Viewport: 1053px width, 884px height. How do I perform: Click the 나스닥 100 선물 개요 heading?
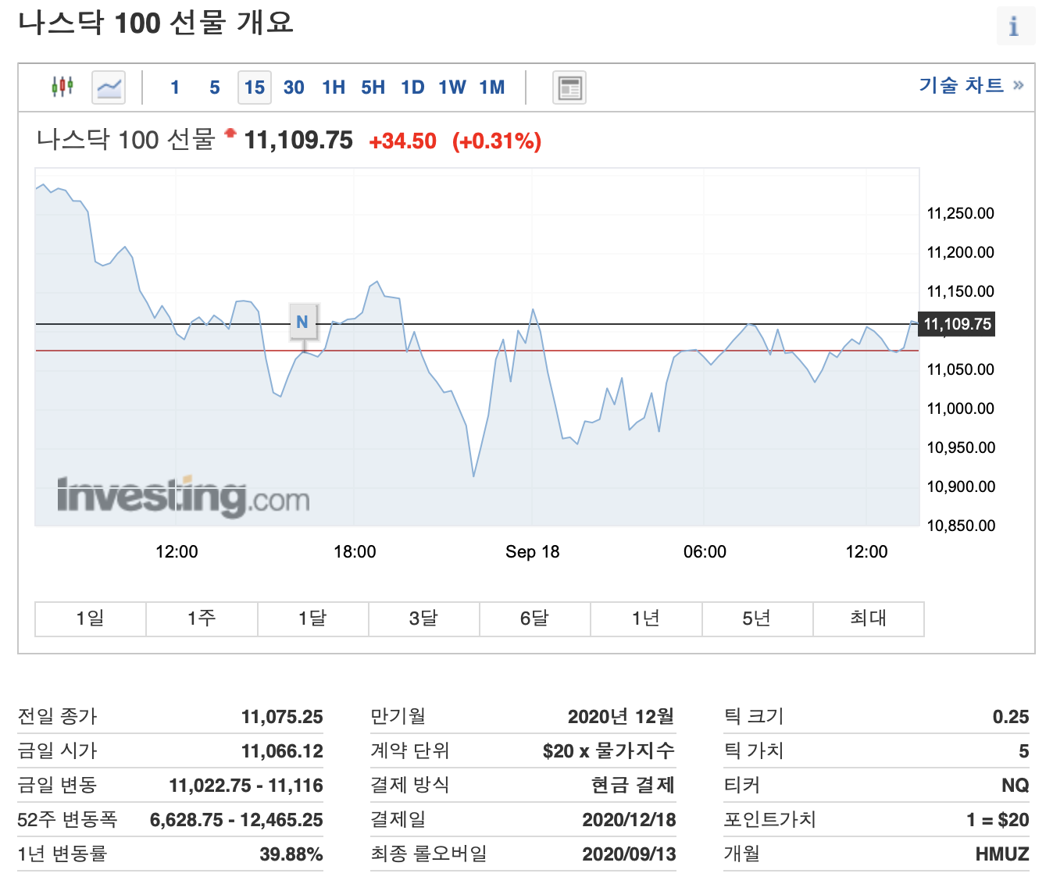(x=155, y=23)
